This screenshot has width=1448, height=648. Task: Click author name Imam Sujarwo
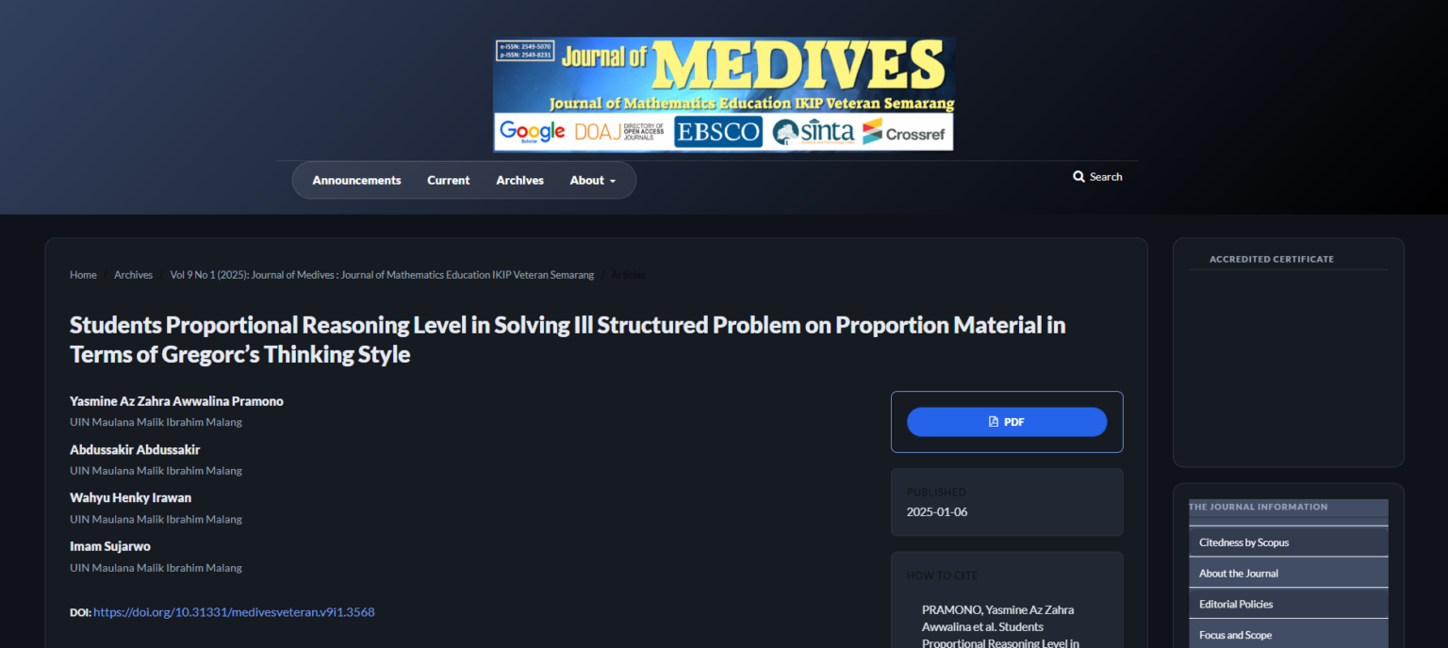pos(110,546)
